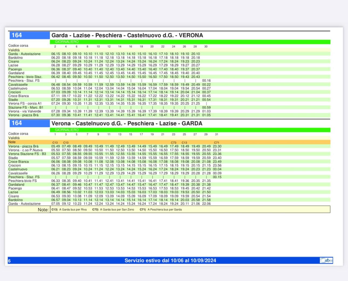
Task: Click the C73 note code in orange row
Action: click(x=173, y=143)
